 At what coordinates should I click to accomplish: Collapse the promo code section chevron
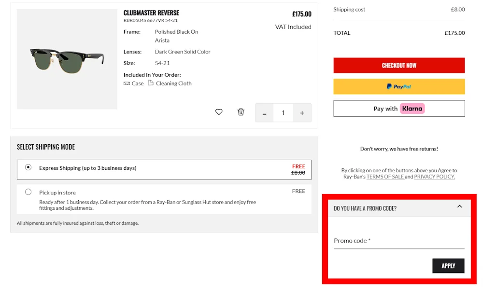[x=459, y=206]
